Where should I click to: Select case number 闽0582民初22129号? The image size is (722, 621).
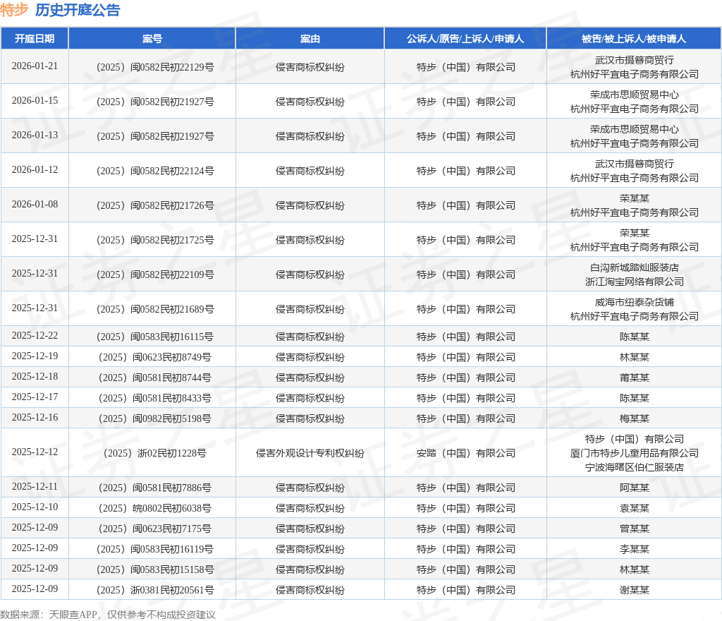click(x=155, y=67)
